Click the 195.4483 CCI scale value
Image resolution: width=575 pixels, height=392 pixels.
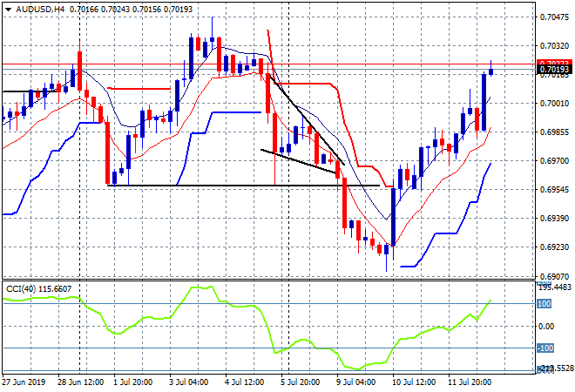pos(555,287)
